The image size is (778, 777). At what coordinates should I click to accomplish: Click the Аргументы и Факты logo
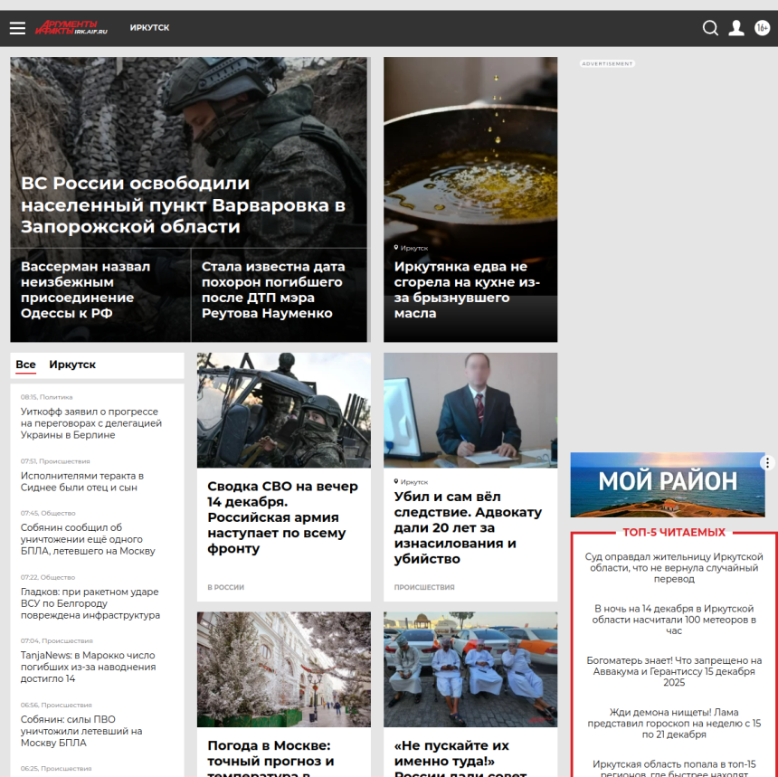tap(71, 28)
